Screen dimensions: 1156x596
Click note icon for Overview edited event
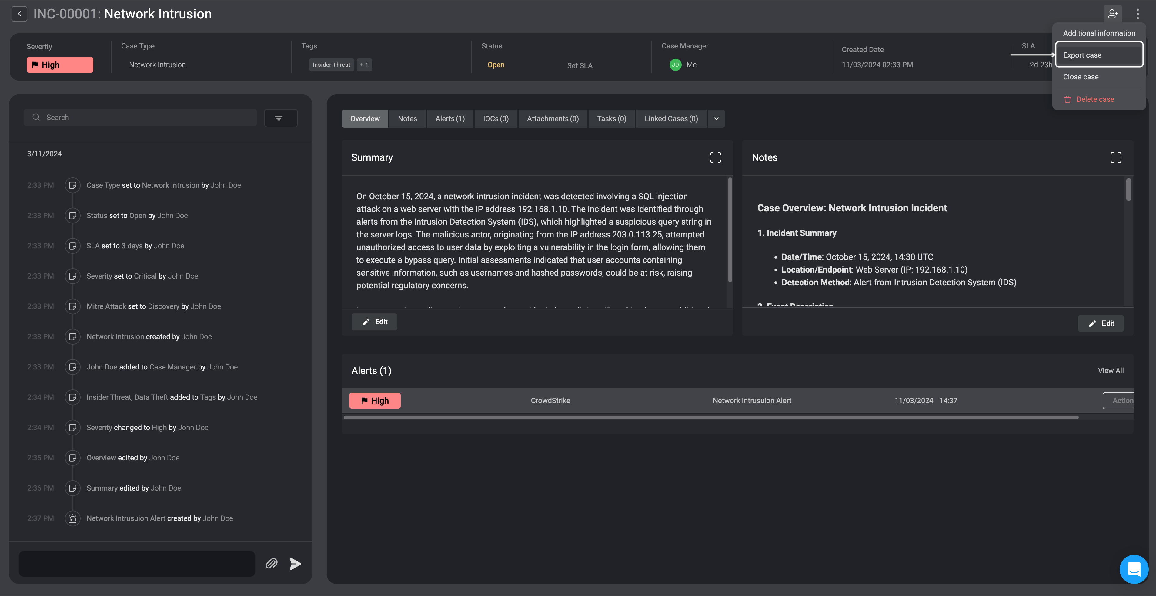[73, 458]
